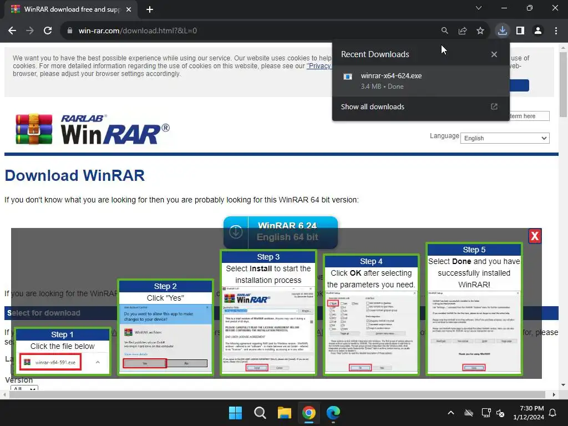This screenshot has width=568, height=426.
Task: Go back using the browser back arrow
Action: pos(12,31)
